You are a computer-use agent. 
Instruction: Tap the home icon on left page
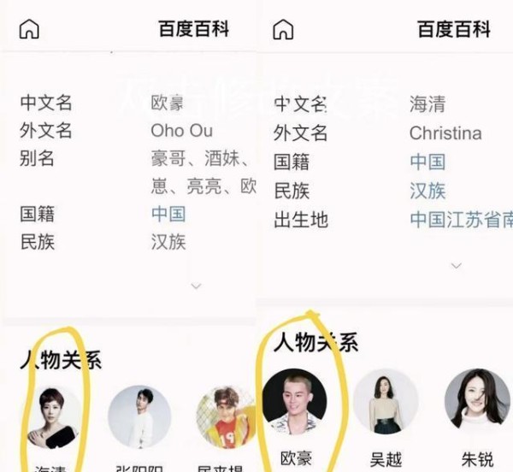pyautogui.click(x=29, y=29)
